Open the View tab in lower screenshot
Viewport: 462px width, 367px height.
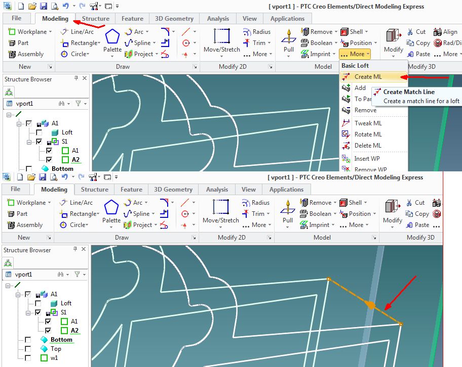click(x=248, y=190)
